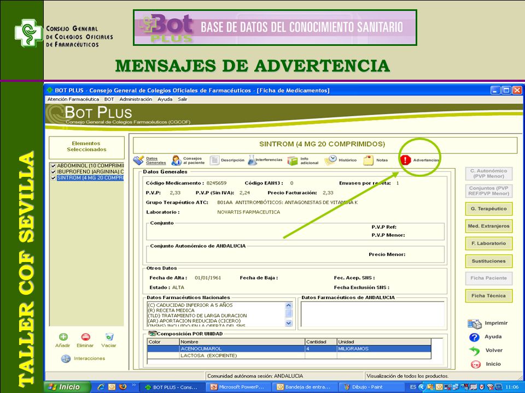Switch to BOT PLUS taskbar button

[171, 387]
